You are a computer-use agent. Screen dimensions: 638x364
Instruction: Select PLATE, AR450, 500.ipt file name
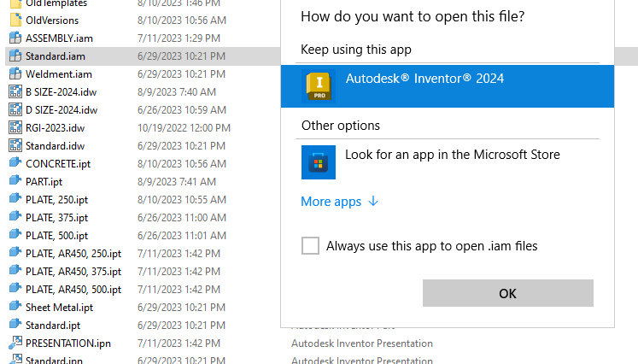point(73,289)
